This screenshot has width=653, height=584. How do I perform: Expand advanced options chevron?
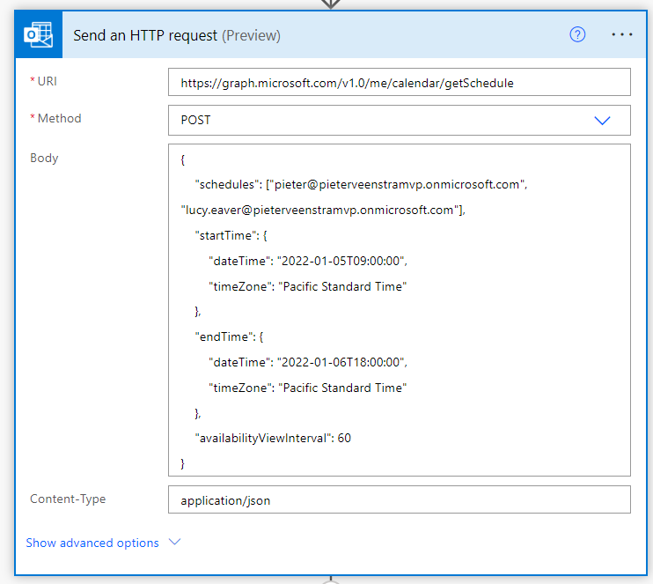pyautogui.click(x=174, y=542)
